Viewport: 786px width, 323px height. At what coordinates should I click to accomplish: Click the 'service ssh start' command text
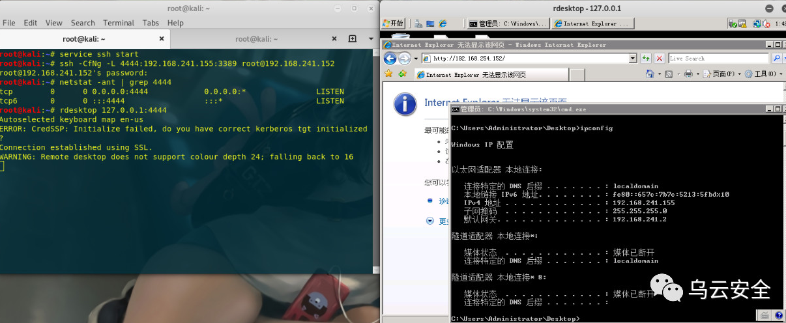click(x=99, y=54)
